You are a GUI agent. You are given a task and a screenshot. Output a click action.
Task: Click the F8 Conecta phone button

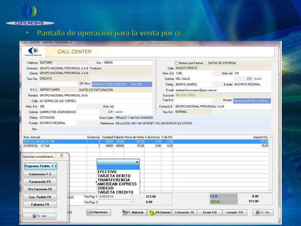pyautogui.click(x=160, y=212)
